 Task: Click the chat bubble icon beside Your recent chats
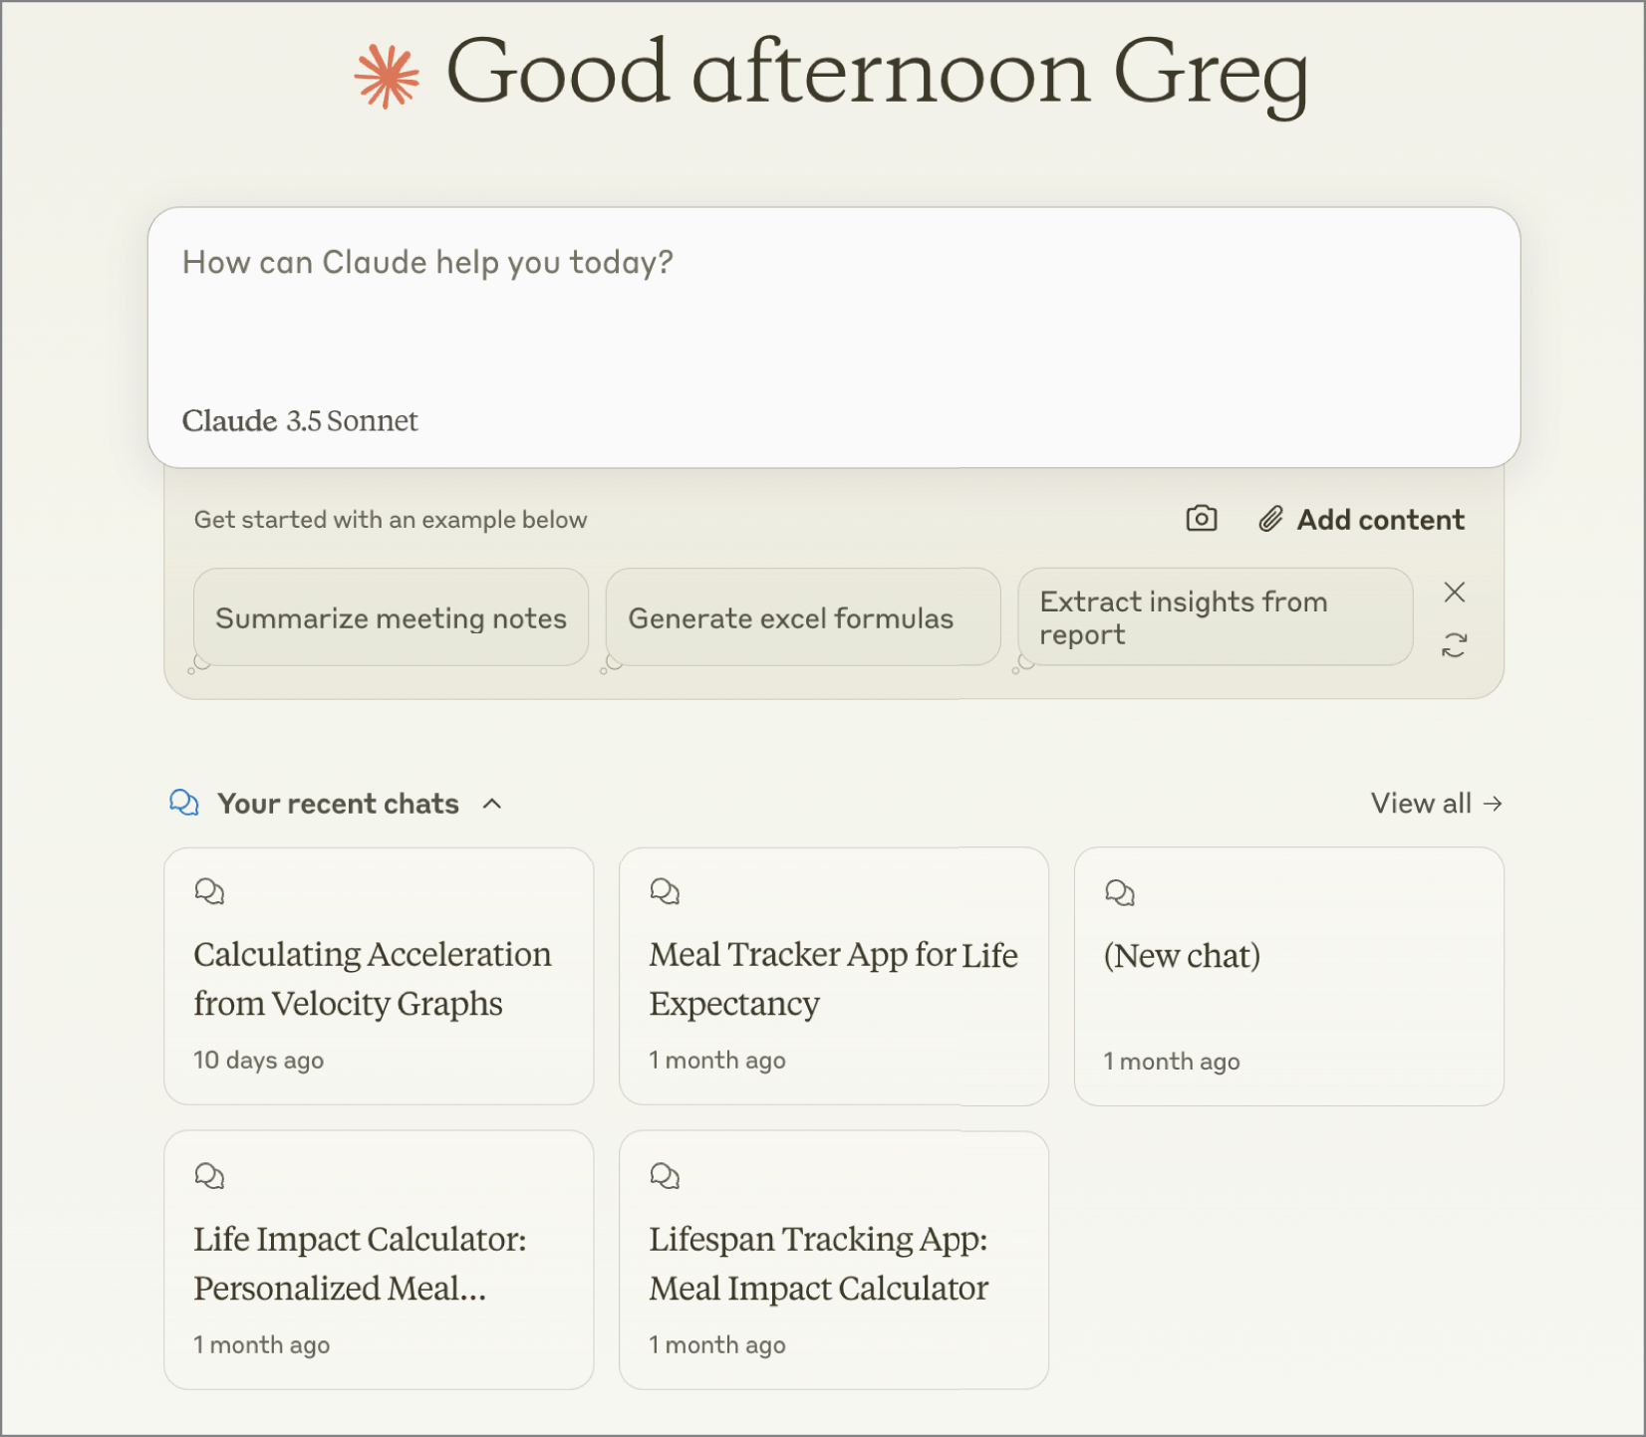click(184, 803)
